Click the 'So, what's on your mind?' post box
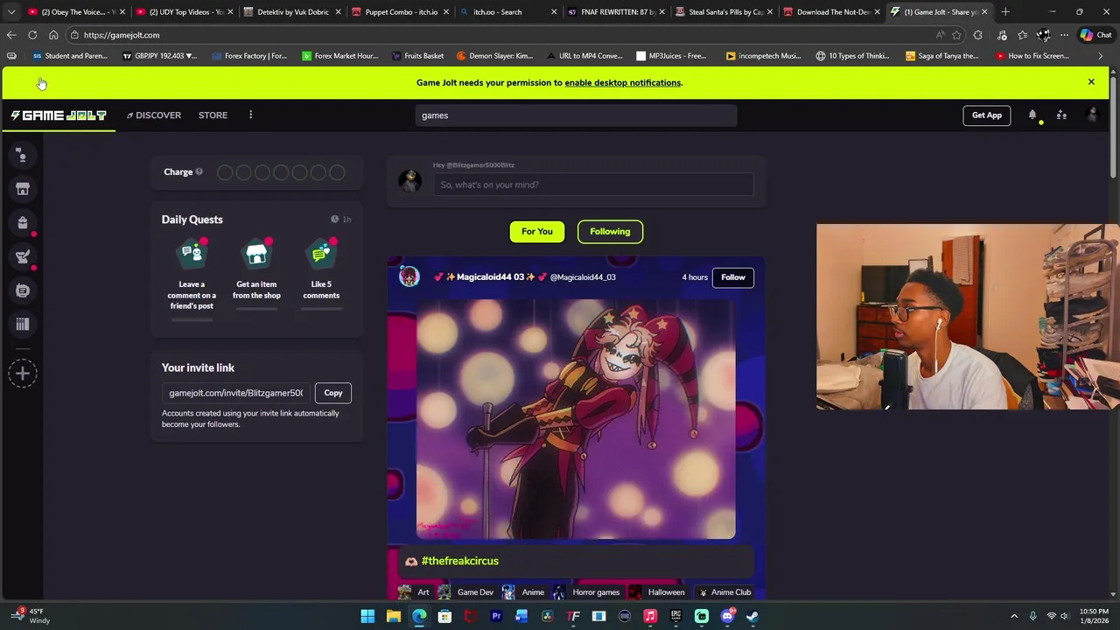1120x630 pixels. click(x=593, y=185)
